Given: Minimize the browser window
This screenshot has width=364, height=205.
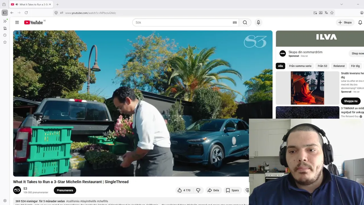Looking at the screenshot, I should tap(358, 4).
